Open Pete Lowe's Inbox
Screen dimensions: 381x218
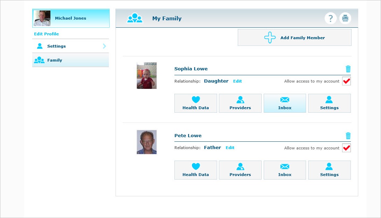(285, 170)
